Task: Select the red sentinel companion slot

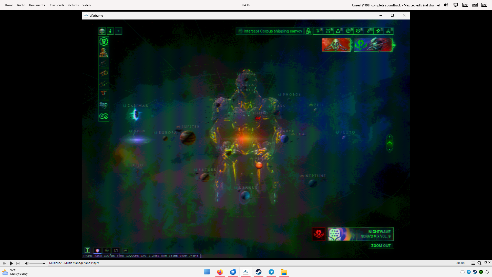Action: point(104,94)
